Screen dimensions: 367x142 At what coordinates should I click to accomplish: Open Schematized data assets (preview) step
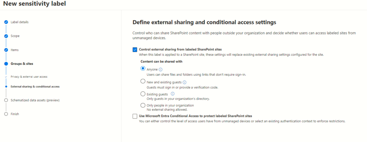[35, 100]
